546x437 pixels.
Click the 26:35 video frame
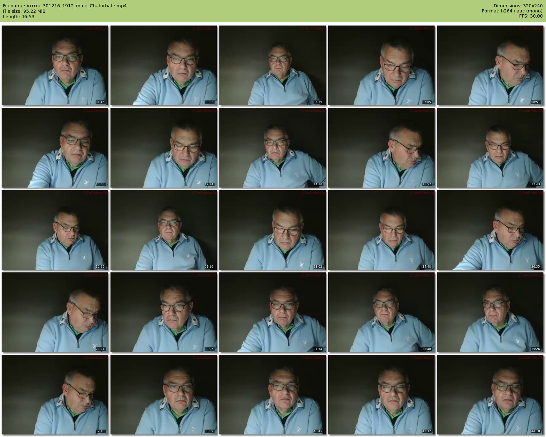coord(490,230)
